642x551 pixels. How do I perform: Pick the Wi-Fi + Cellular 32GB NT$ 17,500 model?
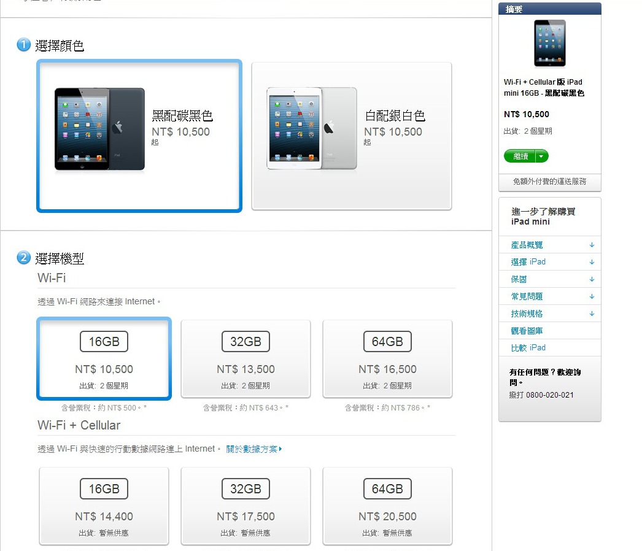246,506
